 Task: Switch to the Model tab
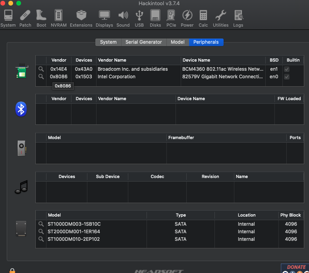(178, 42)
